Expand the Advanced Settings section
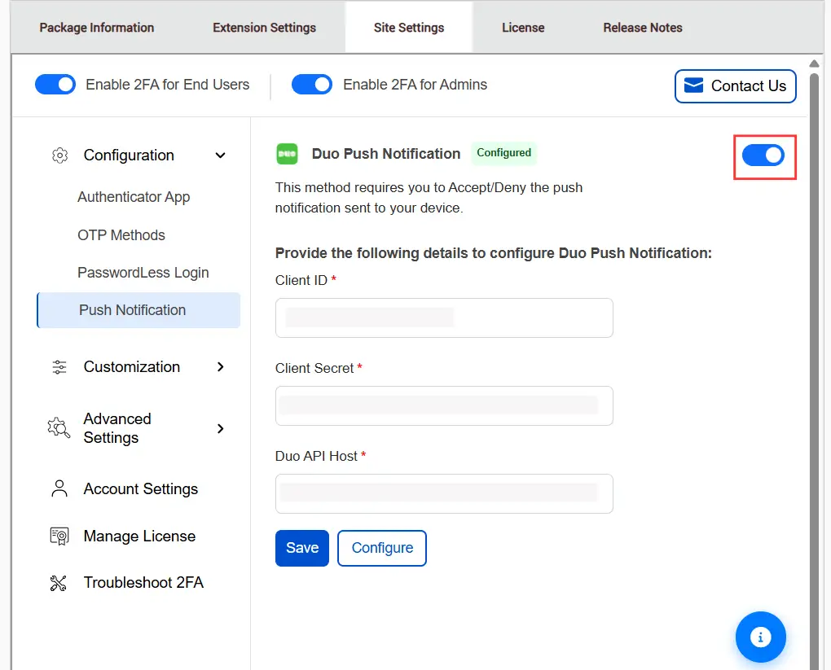 click(x=220, y=427)
